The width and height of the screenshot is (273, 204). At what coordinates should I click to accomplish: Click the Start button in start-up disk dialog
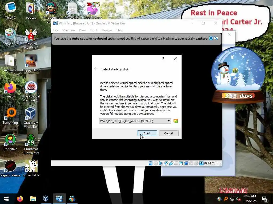(147, 133)
